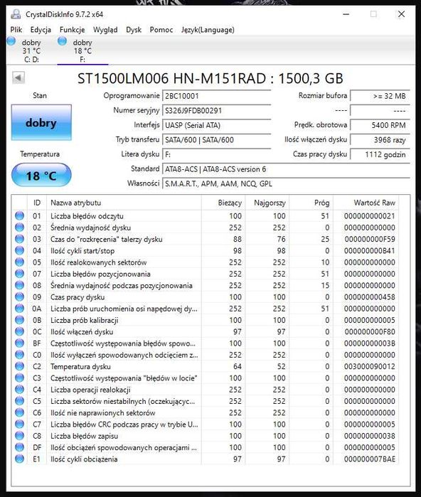Click status orb for Liczba błędów pozycjonowania
Viewport: 421px width, 497px height.
click(20, 274)
